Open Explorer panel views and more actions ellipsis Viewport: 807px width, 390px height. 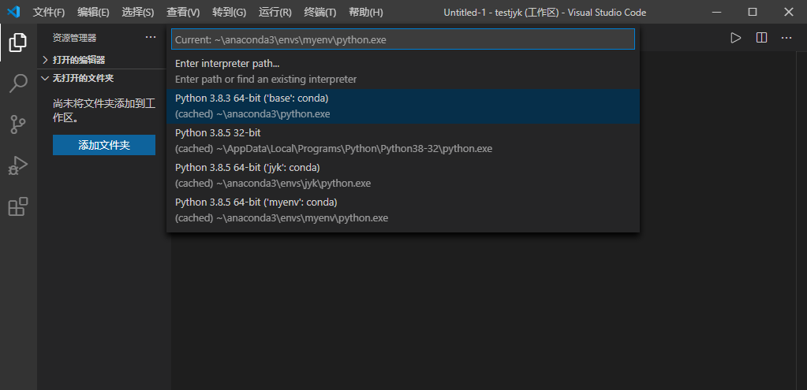[x=151, y=37]
